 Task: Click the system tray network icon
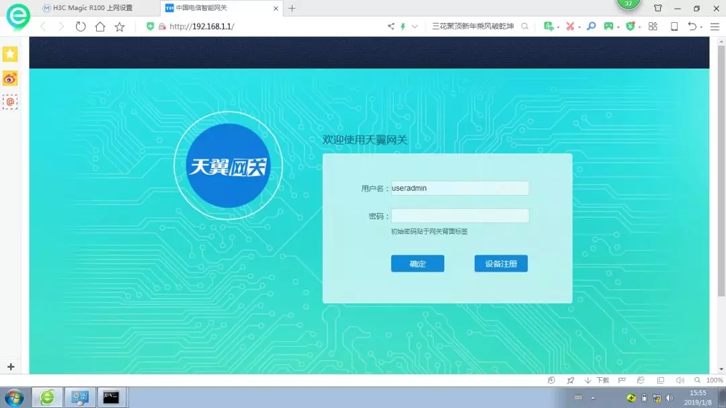click(657, 398)
